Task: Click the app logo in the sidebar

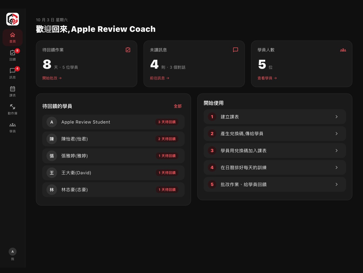Action: coord(13,19)
